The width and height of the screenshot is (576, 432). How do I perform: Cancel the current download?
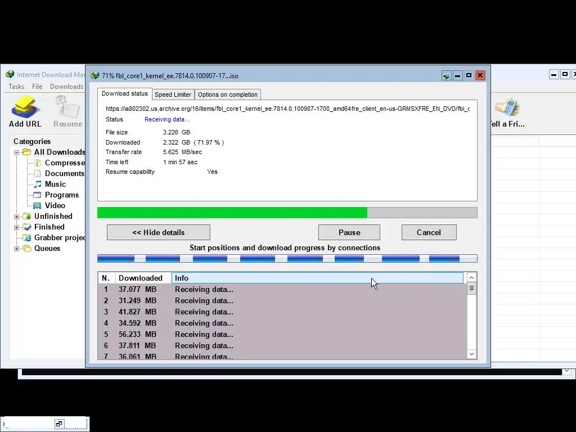[429, 232]
